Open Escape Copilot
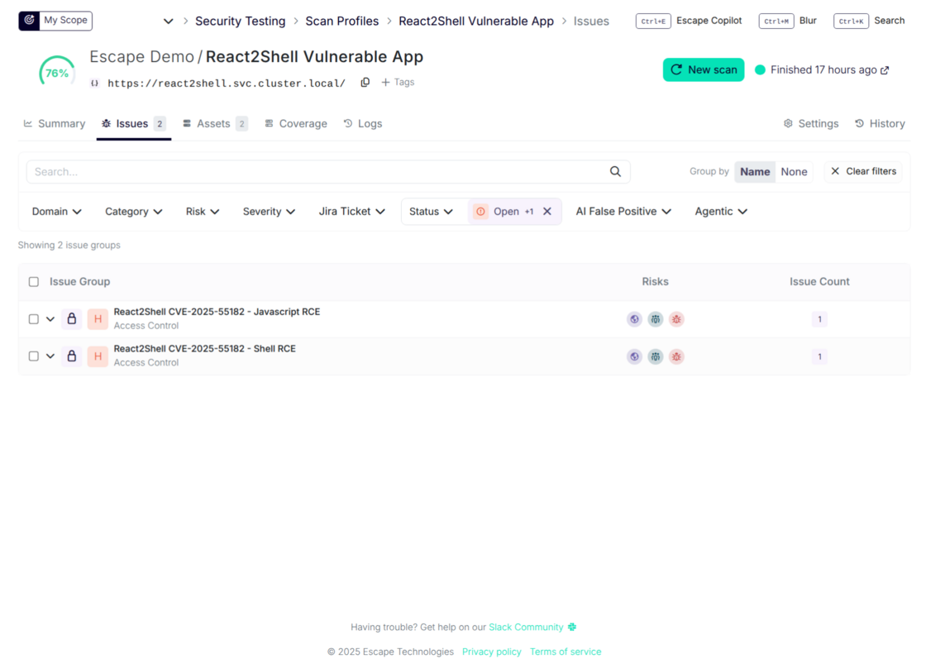The height and width of the screenshot is (659, 926). (x=709, y=21)
